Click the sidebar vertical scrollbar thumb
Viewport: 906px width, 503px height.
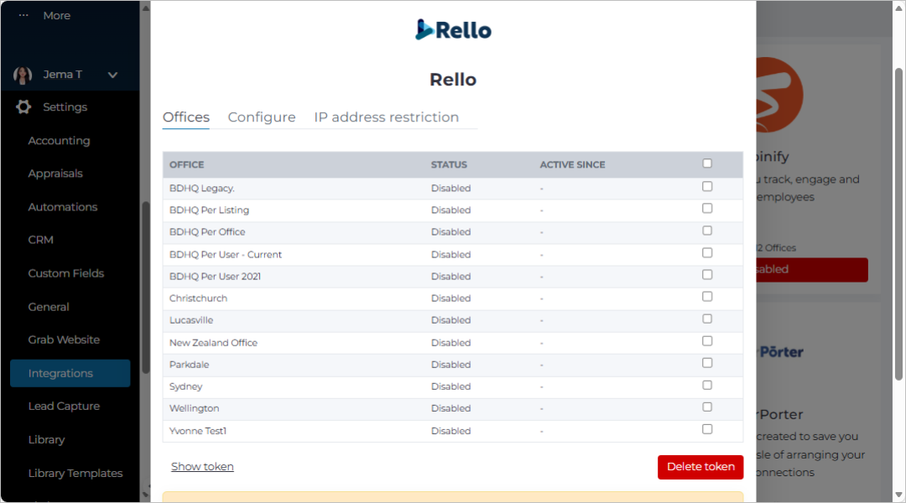click(146, 288)
